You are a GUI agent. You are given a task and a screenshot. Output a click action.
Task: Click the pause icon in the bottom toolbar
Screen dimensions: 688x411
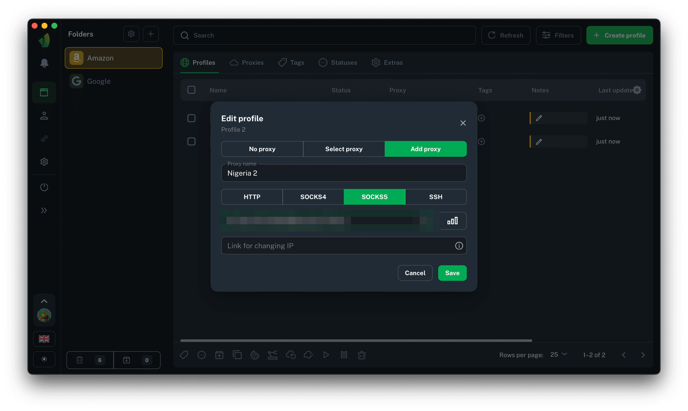point(344,355)
